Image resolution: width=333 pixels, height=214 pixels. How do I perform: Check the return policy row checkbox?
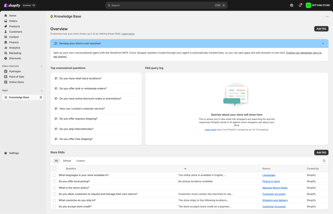click(x=54, y=188)
